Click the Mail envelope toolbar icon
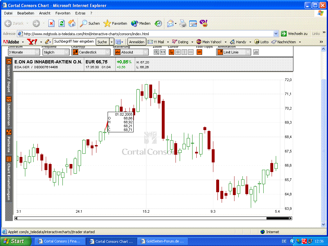The image size is (328, 246). (x=170, y=23)
